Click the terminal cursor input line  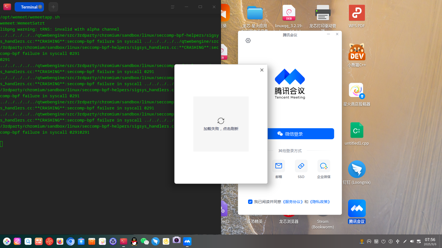click(1, 144)
